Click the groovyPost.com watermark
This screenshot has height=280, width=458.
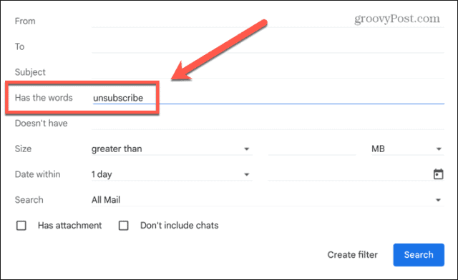pyautogui.click(x=397, y=19)
